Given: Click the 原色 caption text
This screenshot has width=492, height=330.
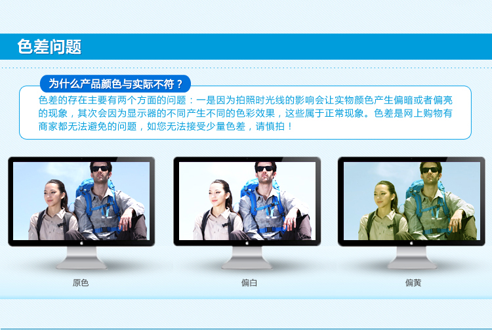Looking at the screenshot, I should click(x=81, y=283).
